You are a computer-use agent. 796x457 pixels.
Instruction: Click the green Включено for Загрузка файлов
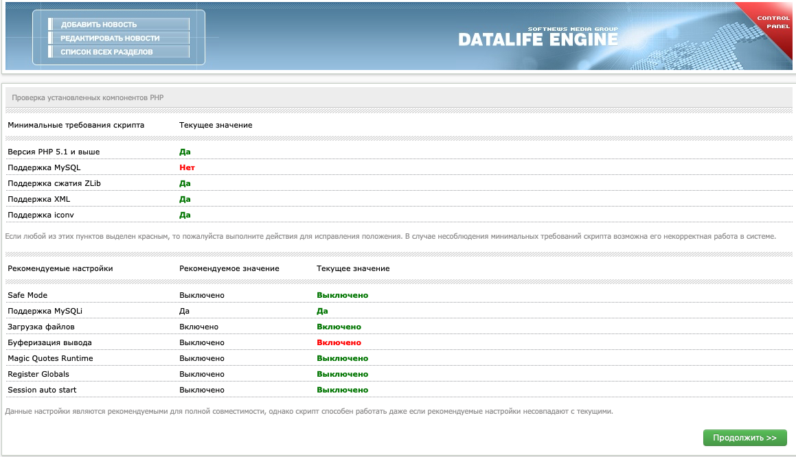click(x=339, y=327)
